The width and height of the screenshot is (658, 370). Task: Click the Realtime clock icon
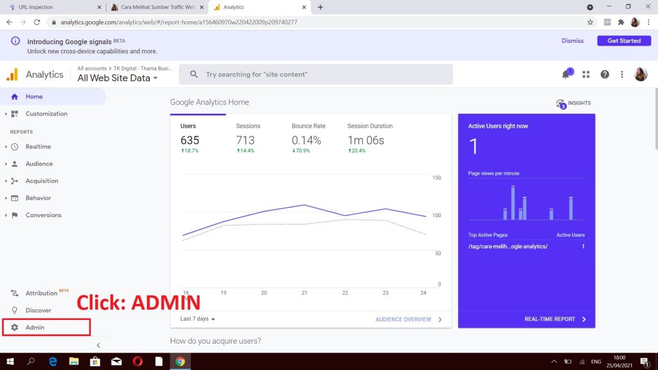pos(15,147)
